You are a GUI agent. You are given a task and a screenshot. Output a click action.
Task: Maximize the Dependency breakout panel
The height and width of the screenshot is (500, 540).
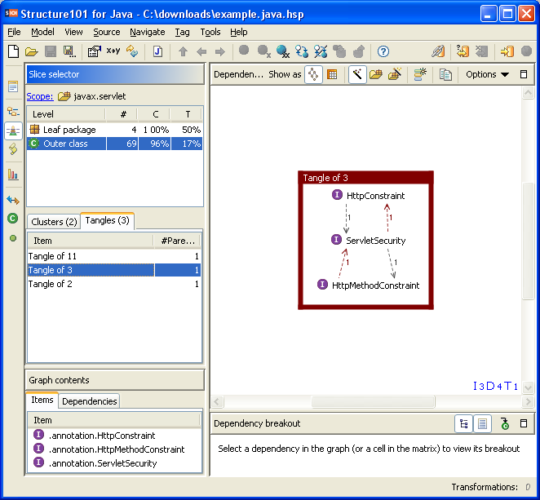[524, 423]
